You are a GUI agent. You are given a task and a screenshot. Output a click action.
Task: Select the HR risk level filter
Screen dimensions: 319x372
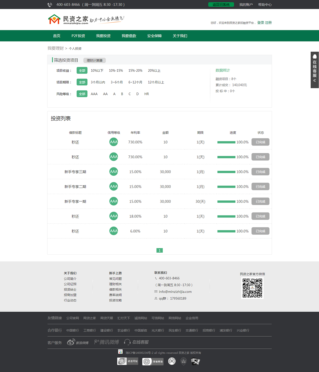point(147,94)
